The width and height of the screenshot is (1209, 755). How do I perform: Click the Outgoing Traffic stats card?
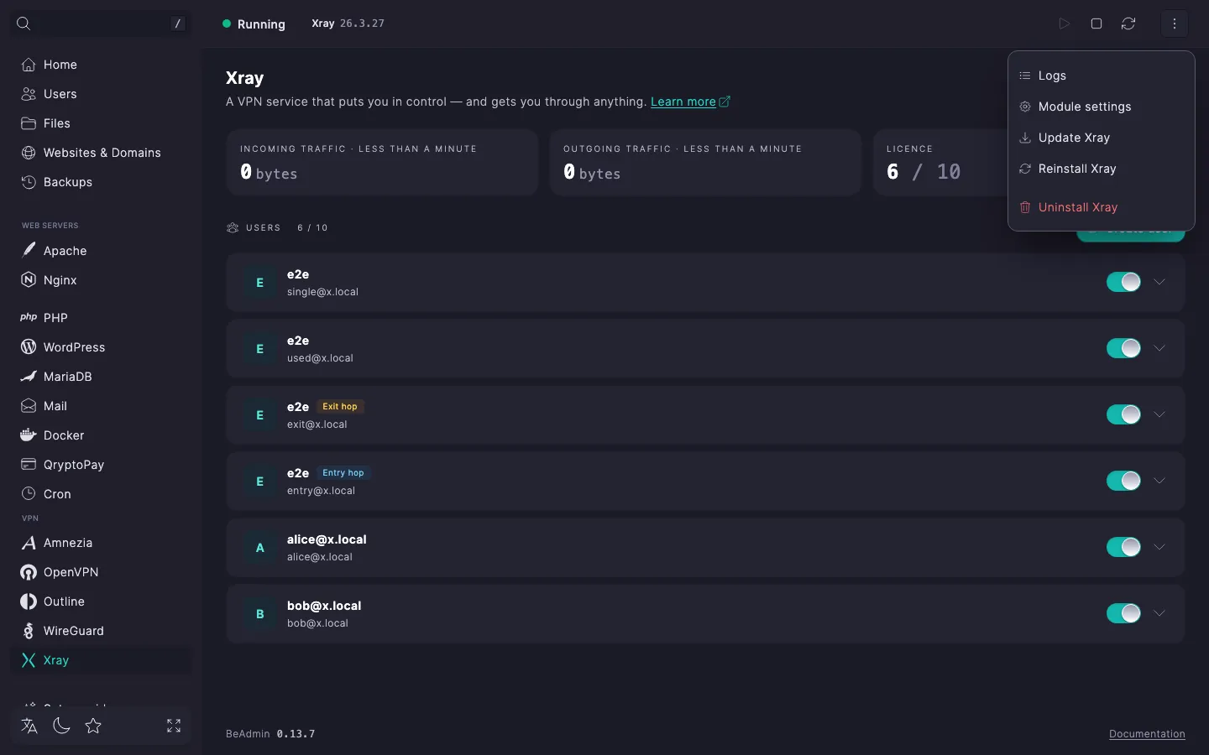[705, 162]
